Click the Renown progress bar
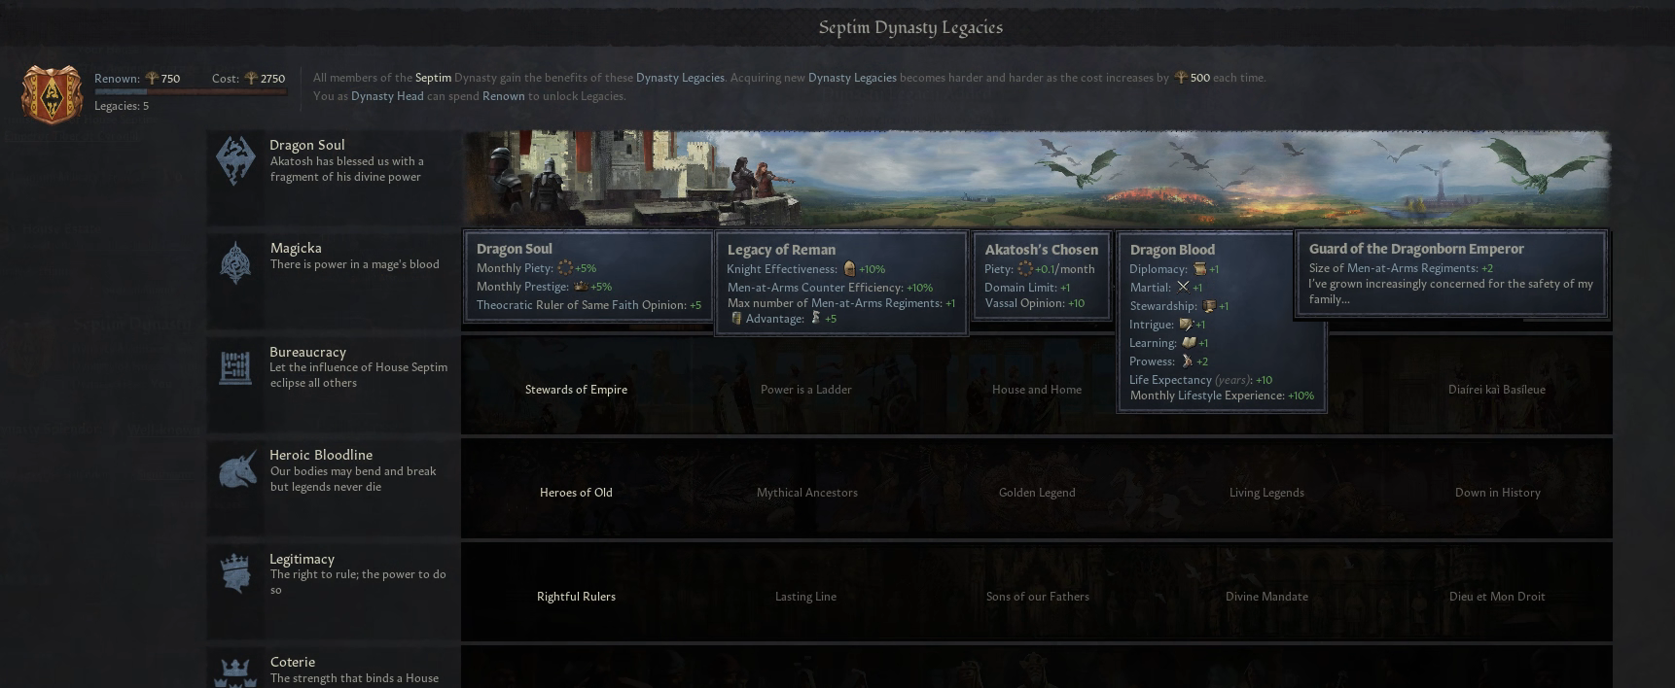This screenshot has height=688, width=1675. (x=191, y=92)
